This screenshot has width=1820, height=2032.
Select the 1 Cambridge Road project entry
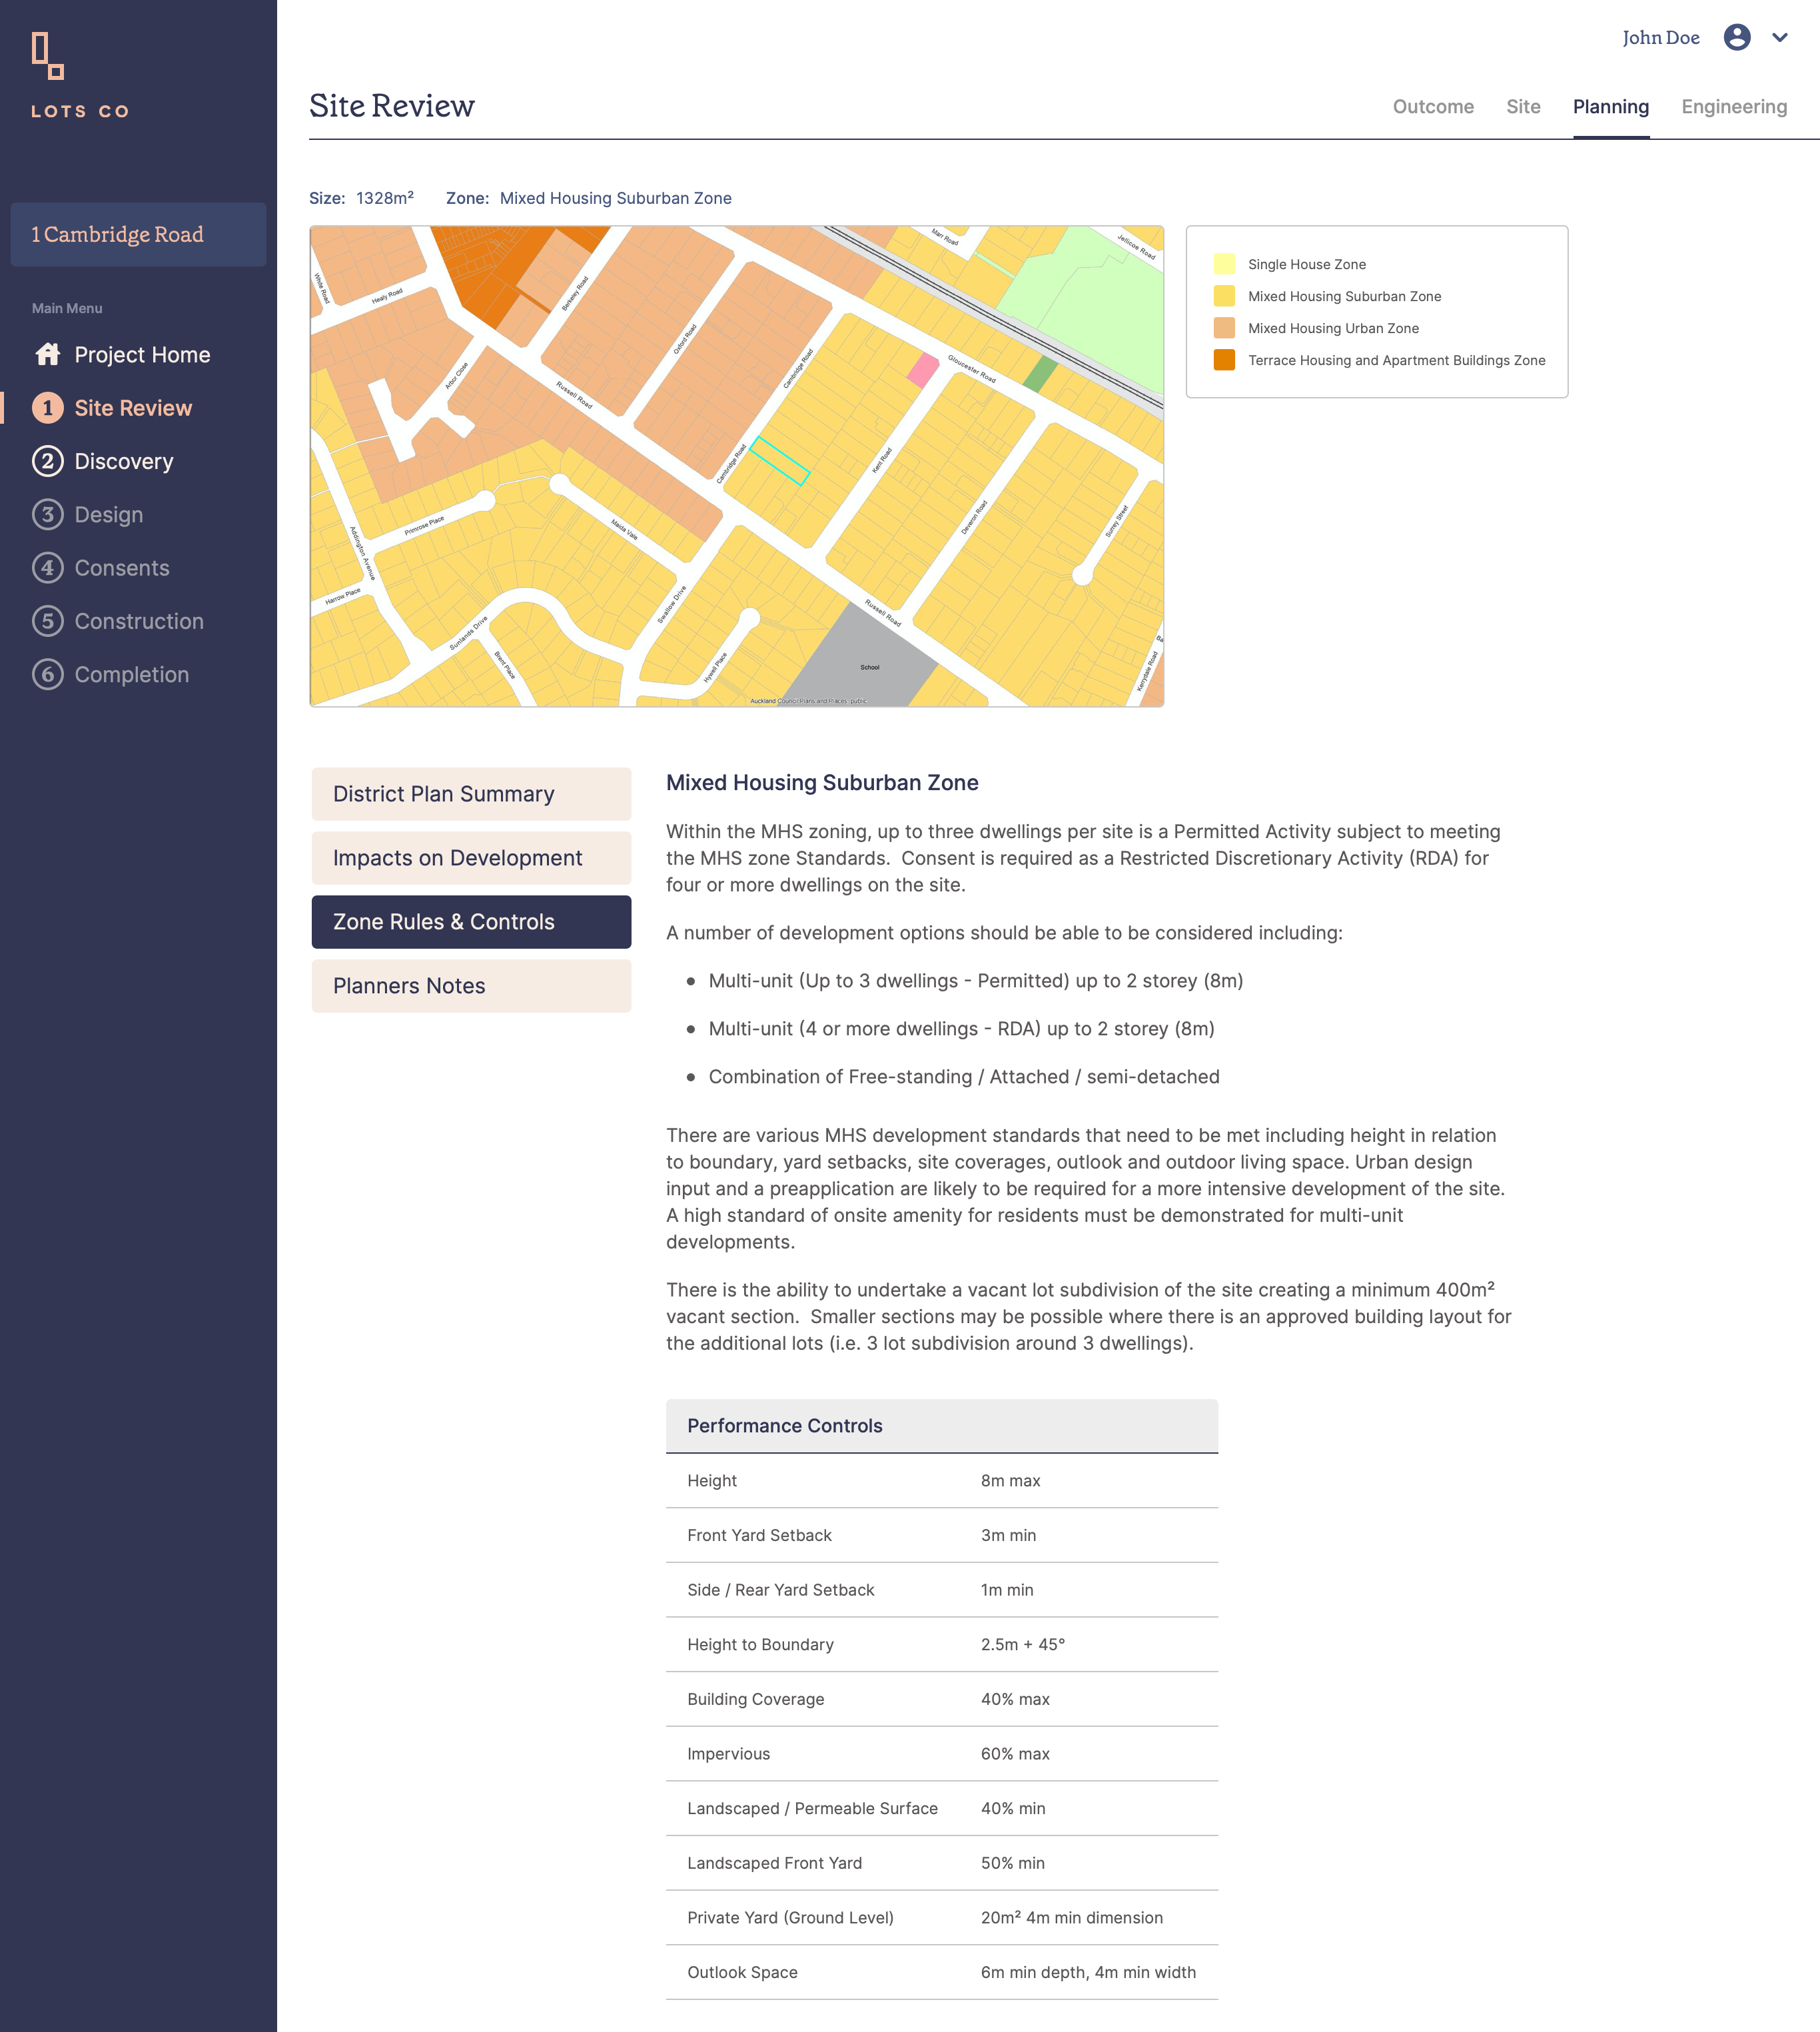pyautogui.click(x=138, y=234)
